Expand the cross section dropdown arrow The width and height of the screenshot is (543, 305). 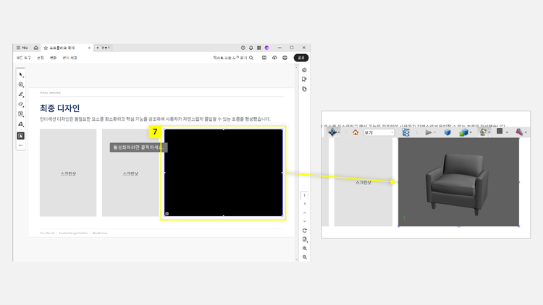[x=526, y=132]
